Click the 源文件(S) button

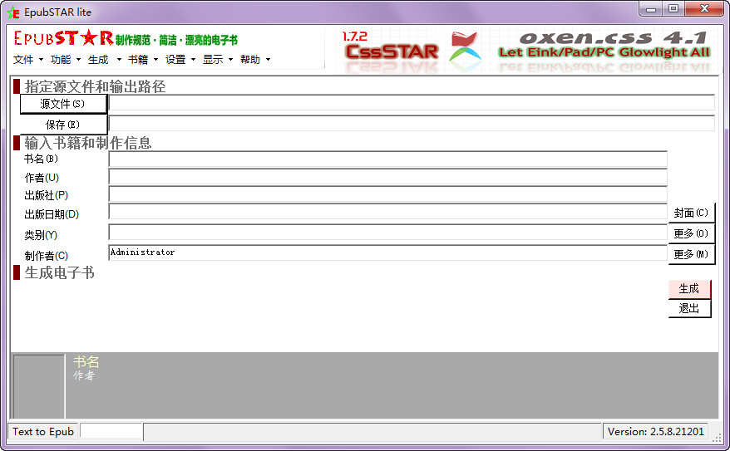(63, 104)
